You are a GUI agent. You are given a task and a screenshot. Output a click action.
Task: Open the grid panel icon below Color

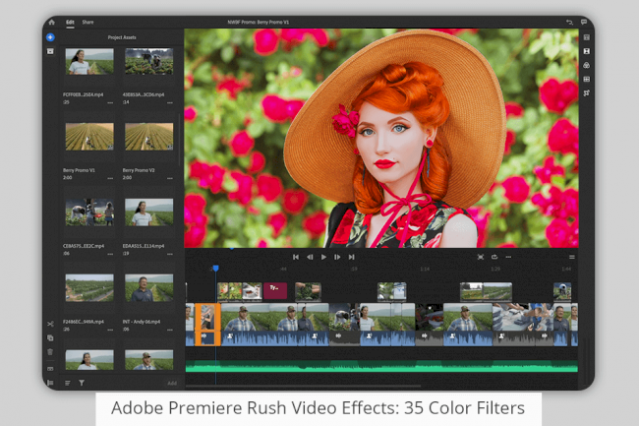coord(587,79)
